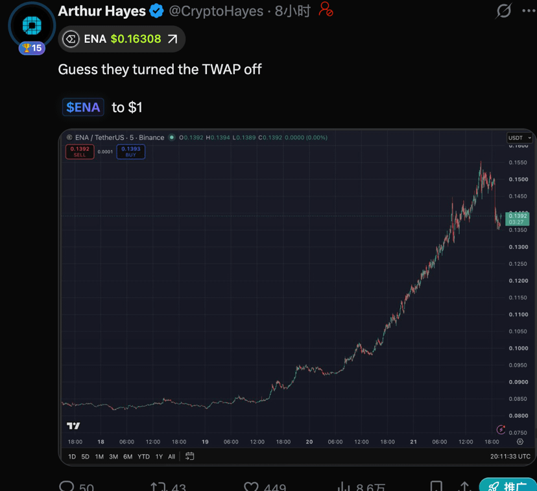This screenshot has width=537, height=491.
Task: Open the ENA $0.16308 price chip
Action: (121, 39)
